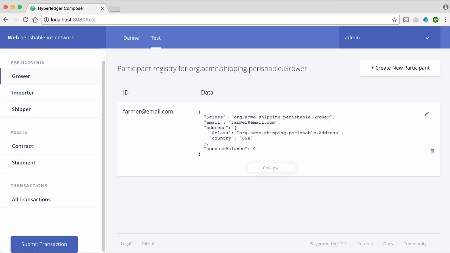Image resolution: width=450 pixels, height=253 pixels.
Task: Select the Test tab
Action: (156, 38)
